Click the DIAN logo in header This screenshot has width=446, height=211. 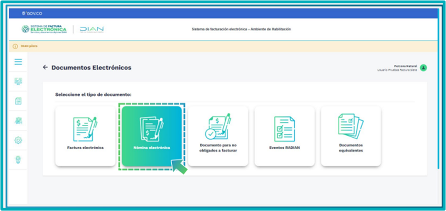92,29
